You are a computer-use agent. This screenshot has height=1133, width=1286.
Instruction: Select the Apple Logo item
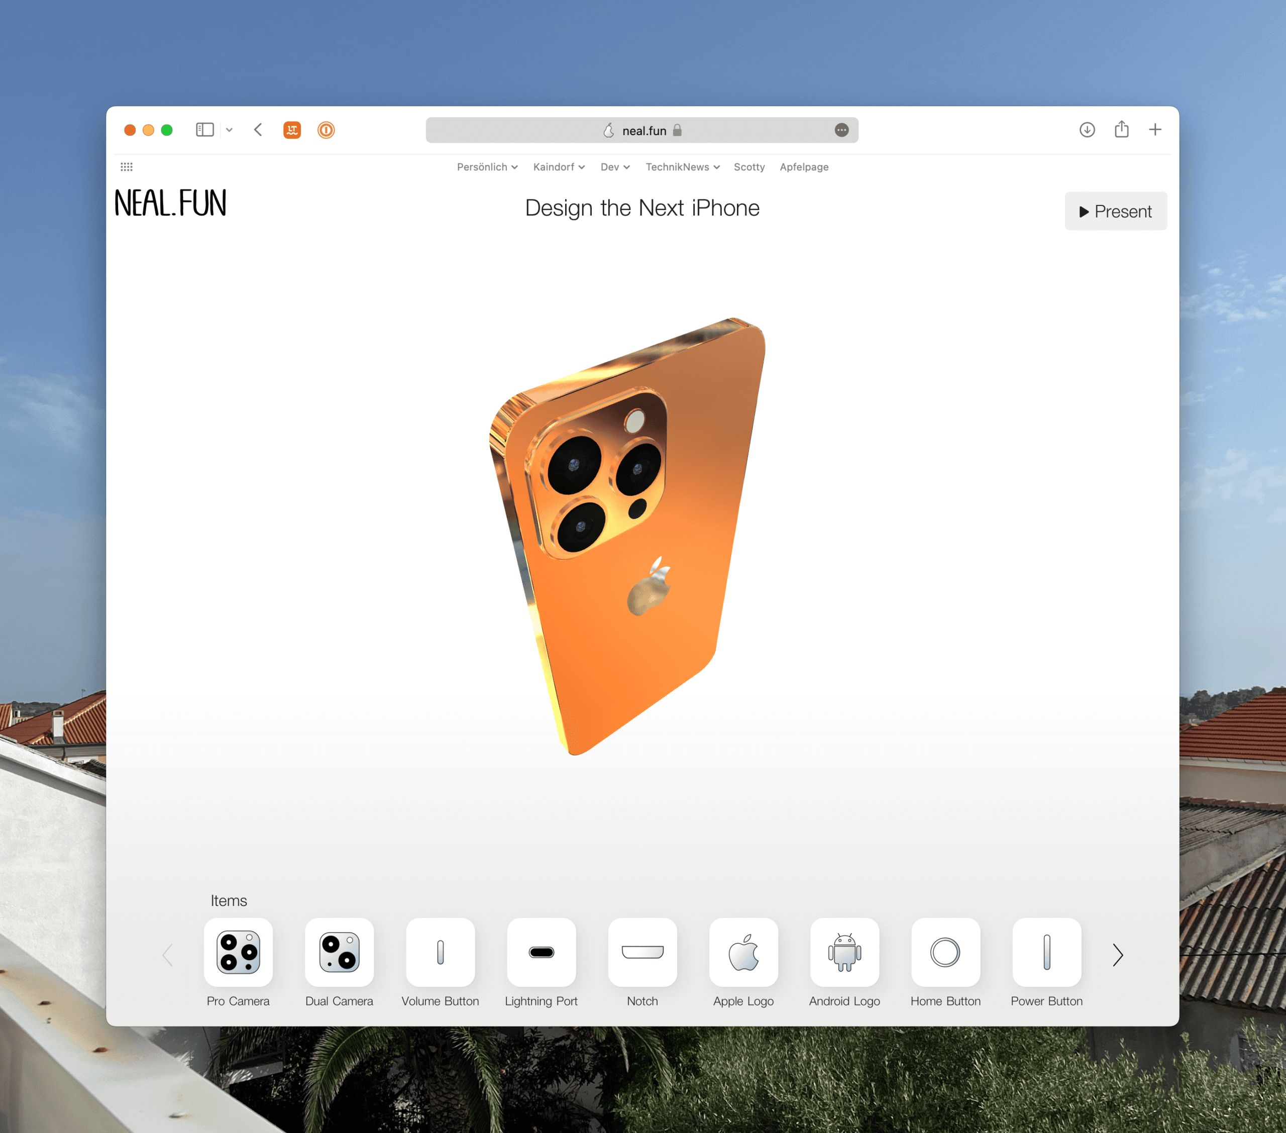point(743,952)
